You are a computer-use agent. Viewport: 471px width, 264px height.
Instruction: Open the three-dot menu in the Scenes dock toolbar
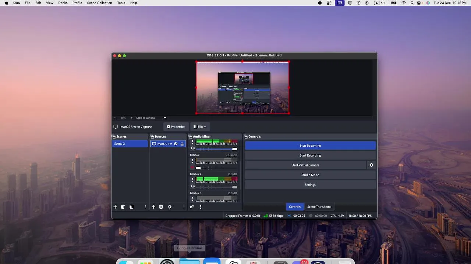[145, 207]
